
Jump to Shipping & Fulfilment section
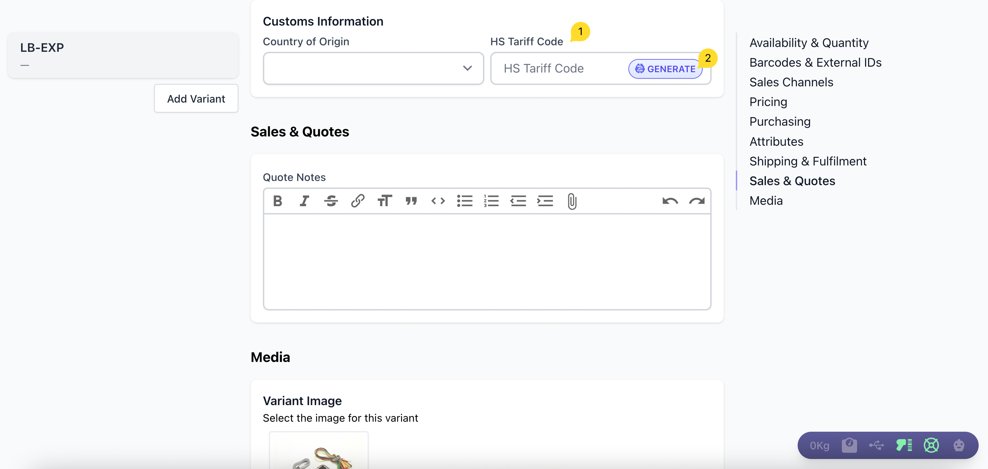click(x=808, y=161)
